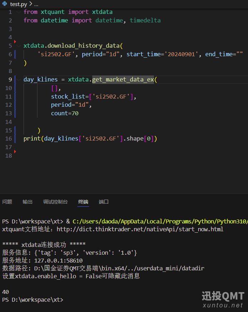
Task: Open the thinktrader.net documentation link in terminal
Action: (x=140, y=229)
